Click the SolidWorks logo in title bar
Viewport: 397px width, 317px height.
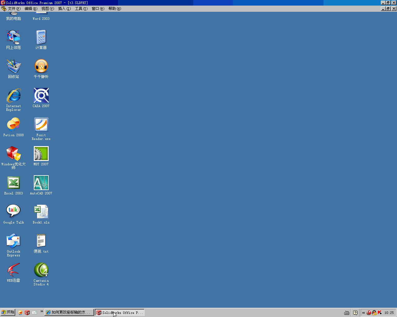3,3
